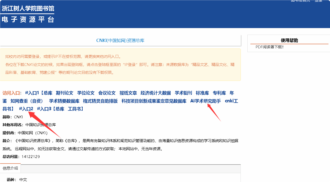Viewport: 330px width, 182px height.
Task: Open 格式精灵自助排版 link
Action: tap(100, 101)
